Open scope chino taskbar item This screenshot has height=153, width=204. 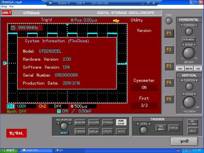36,150
